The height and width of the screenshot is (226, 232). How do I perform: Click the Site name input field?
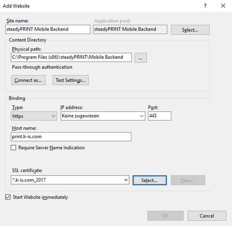(x=48, y=29)
